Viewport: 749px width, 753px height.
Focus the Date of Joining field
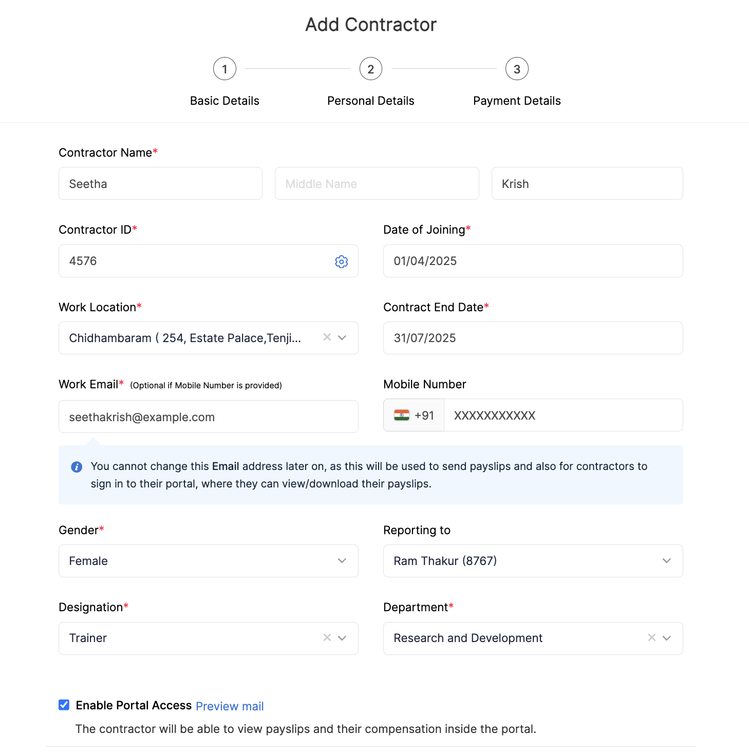(x=533, y=261)
